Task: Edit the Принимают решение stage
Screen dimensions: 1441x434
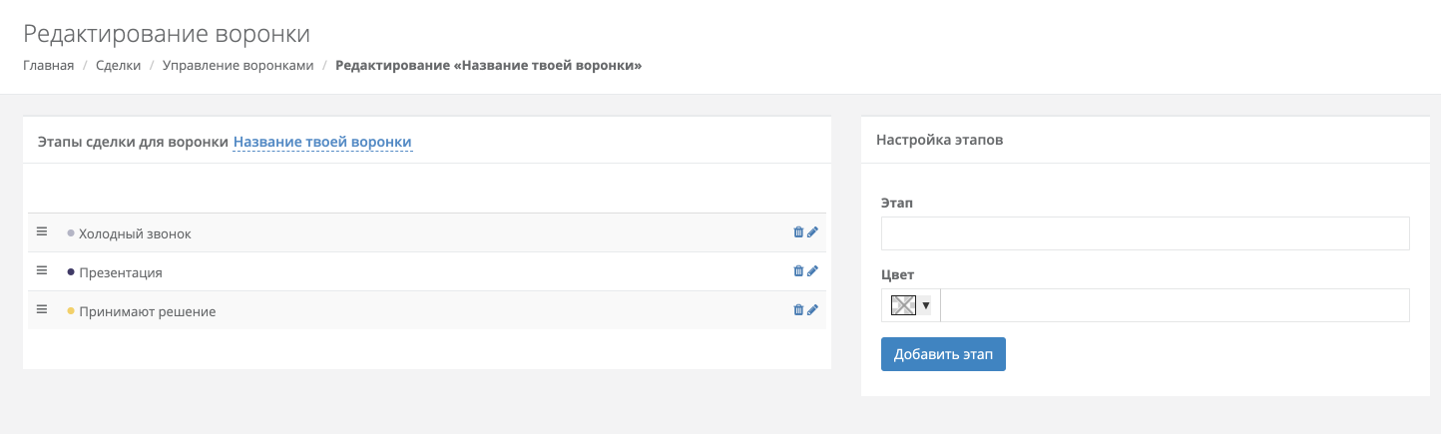Action: pyautogui.click(x=812, y=310)
